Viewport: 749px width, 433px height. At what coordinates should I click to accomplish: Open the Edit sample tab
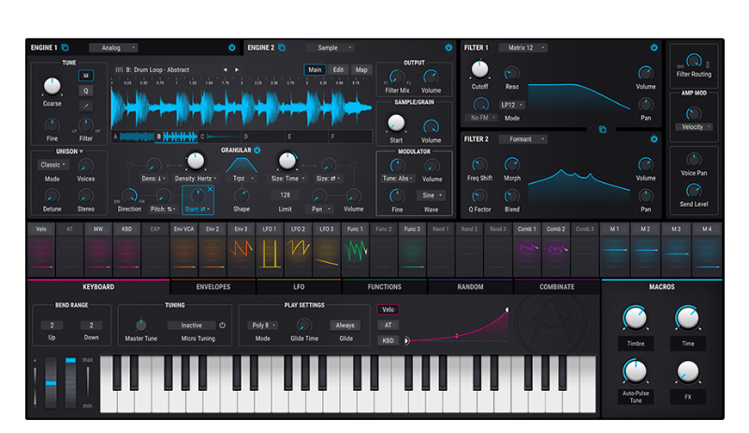click(x=338, y=70)
